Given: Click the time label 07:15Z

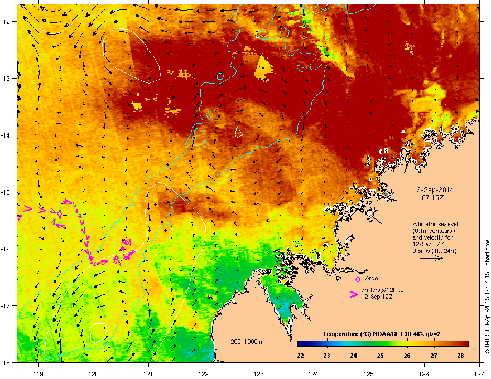Looking at the screenshot, I should click(433, 198).
